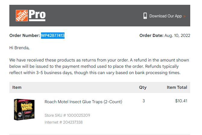Select the highlighted order number WP42877413
Viewport: 202px width, 135px height.
53,35
